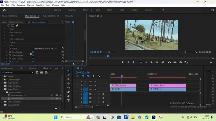
Task: Expand the Input parameter group
Action: 4,29
